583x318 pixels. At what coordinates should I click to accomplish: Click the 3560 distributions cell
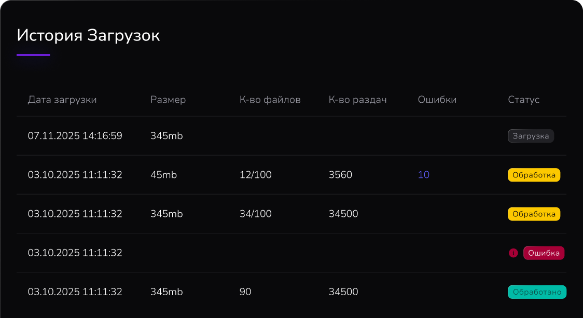point(340,175)
